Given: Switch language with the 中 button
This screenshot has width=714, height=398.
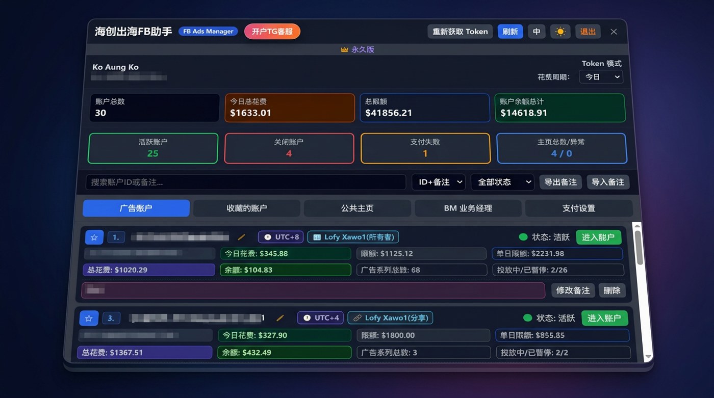Looking at the screenshot, I should [537, 32].
